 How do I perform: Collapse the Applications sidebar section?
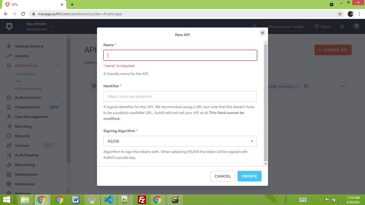click(58, 65)
